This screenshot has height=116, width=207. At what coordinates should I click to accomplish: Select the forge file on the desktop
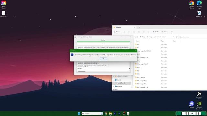pos(4,14)
